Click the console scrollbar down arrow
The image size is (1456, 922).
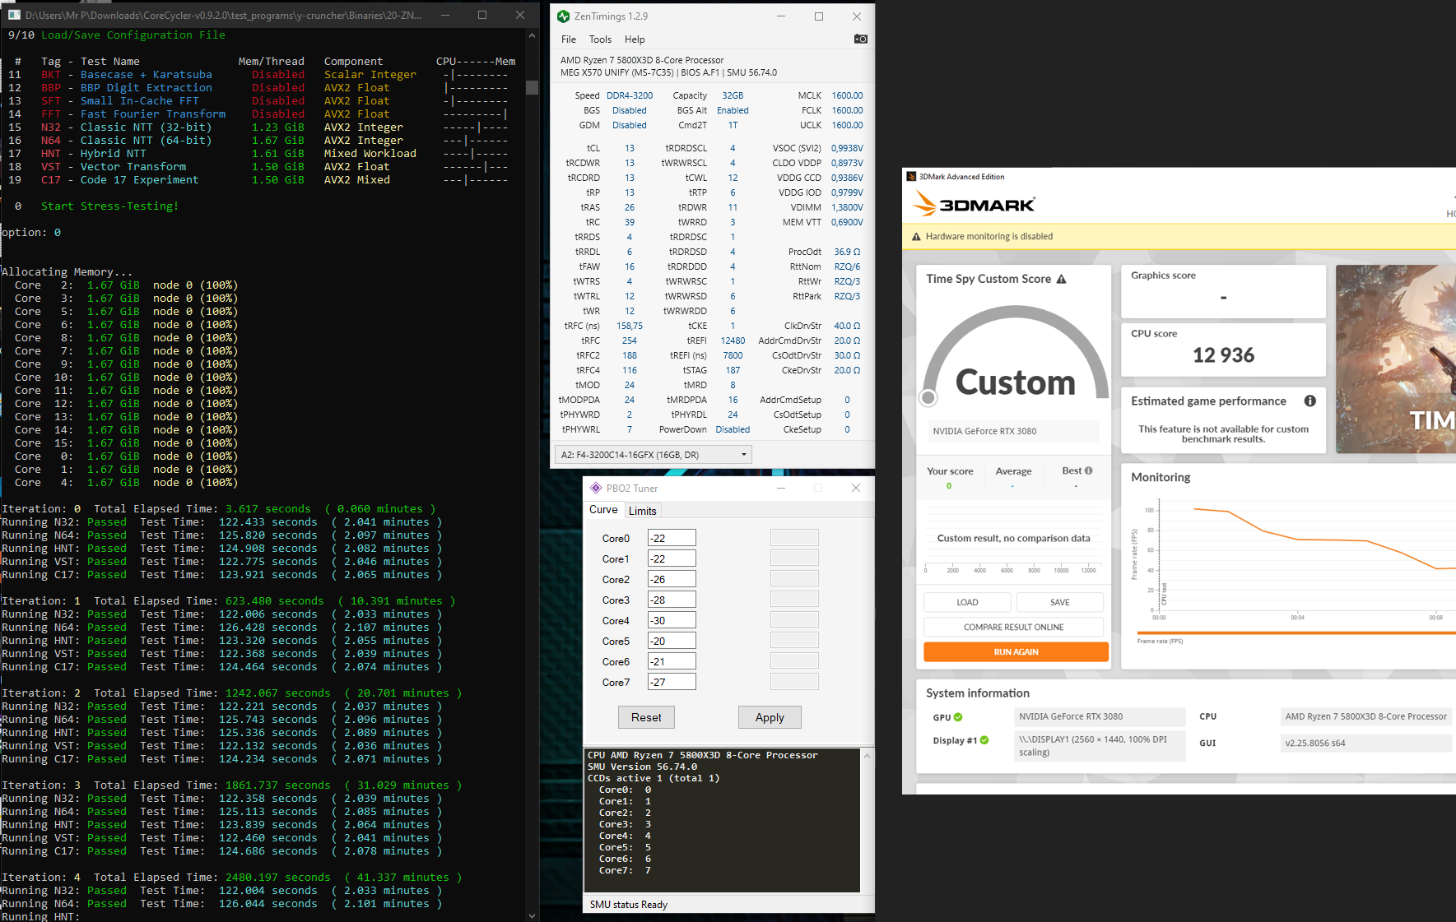(x=532, y=915)
